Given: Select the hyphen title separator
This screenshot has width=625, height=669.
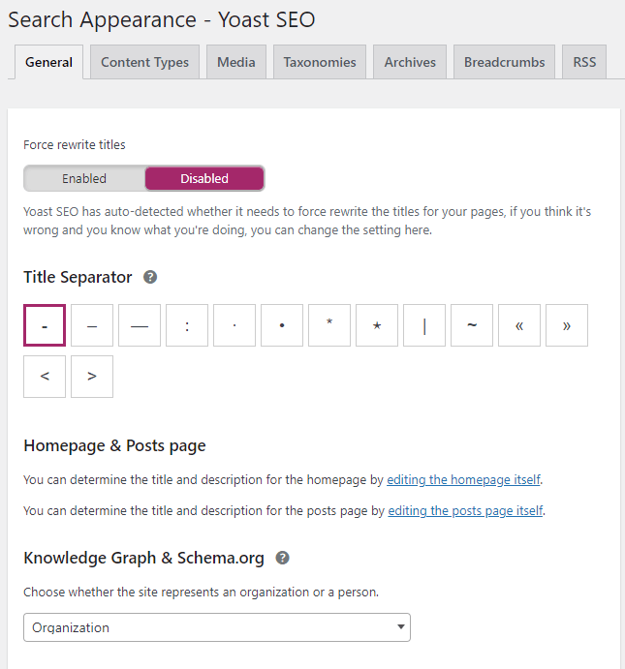Looking at the screenshot, I should [x=45, y=325].
